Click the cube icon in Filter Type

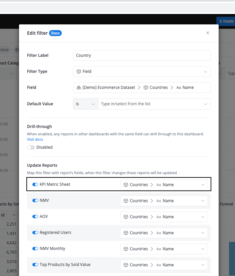point(79,72)
